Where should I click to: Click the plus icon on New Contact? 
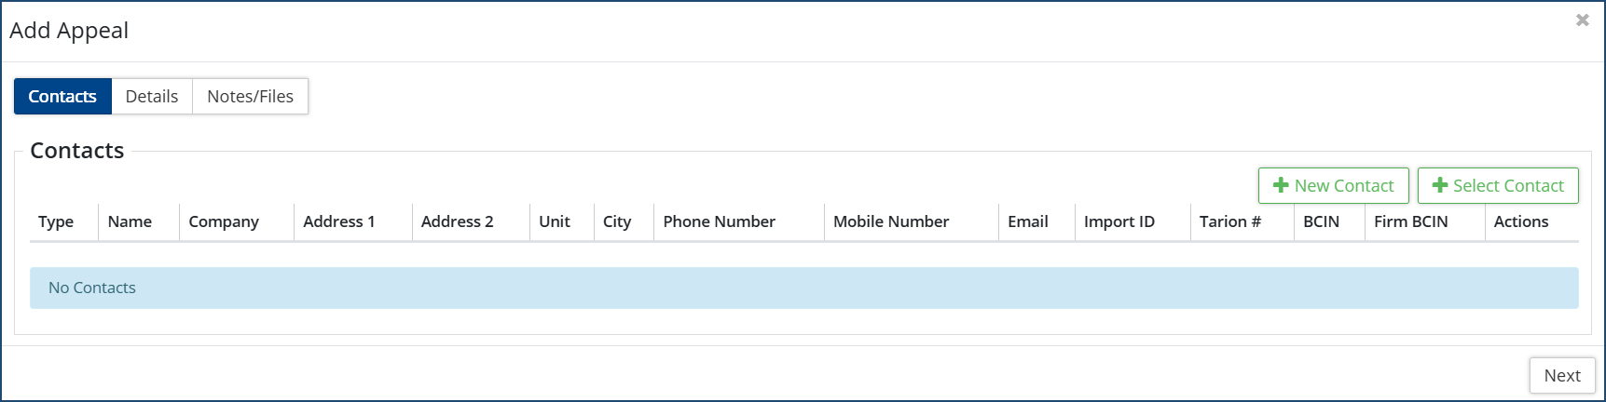[x=1281, y=185]
